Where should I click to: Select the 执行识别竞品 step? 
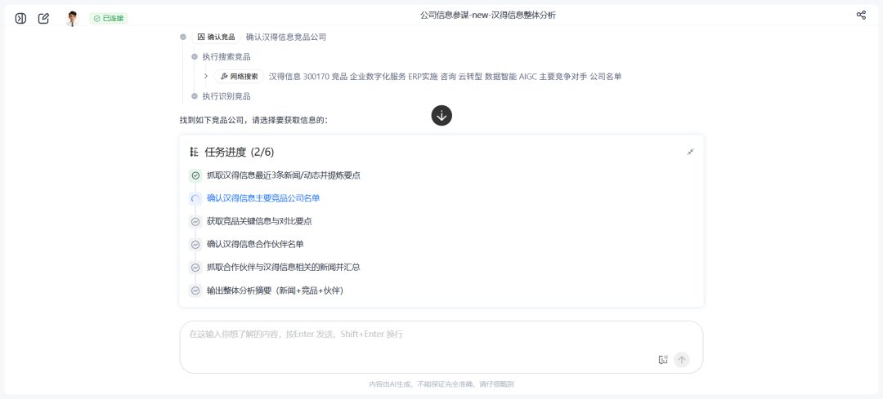[x=226, y=96]
